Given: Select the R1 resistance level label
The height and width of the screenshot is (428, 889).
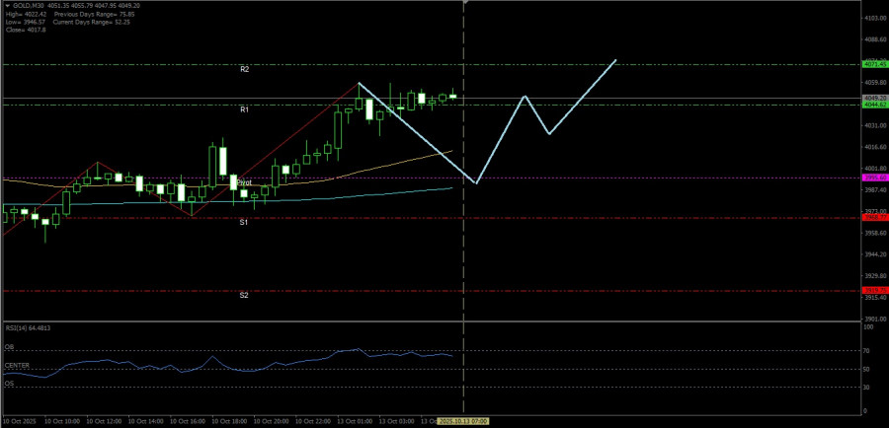Looking at the screenshot, I should pos(244,109).
